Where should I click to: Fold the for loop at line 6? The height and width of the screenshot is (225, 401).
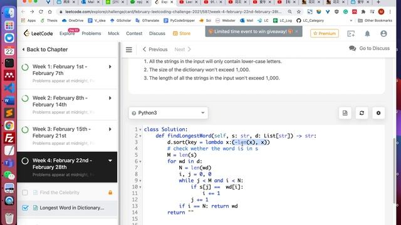coord(140,162)
